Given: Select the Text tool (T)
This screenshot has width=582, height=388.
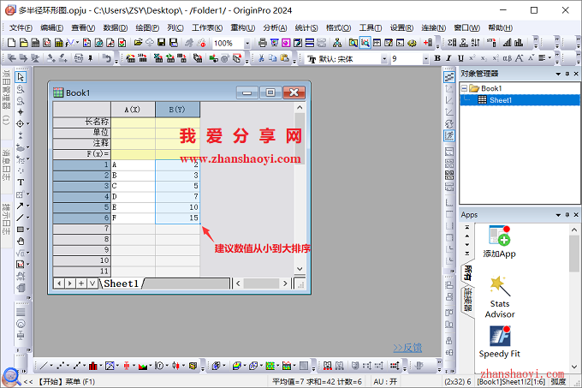Looking at the screenshot, I should click(x=21, y=182).
